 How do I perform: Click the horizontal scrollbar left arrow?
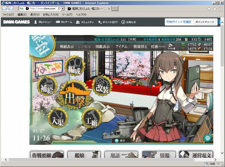click(x=6, y=159)
